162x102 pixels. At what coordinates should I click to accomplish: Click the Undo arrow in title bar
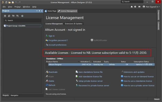16,2
